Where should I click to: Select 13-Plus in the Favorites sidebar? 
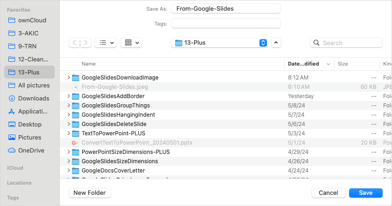pos(29,72)
